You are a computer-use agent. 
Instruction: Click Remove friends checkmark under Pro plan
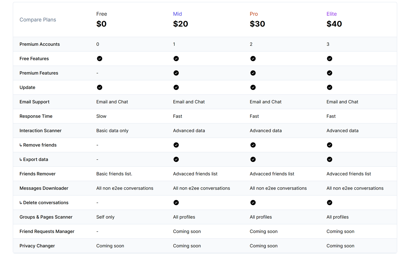[253, 145]
